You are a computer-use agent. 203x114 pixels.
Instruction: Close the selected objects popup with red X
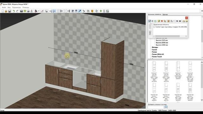click(187, 18)
